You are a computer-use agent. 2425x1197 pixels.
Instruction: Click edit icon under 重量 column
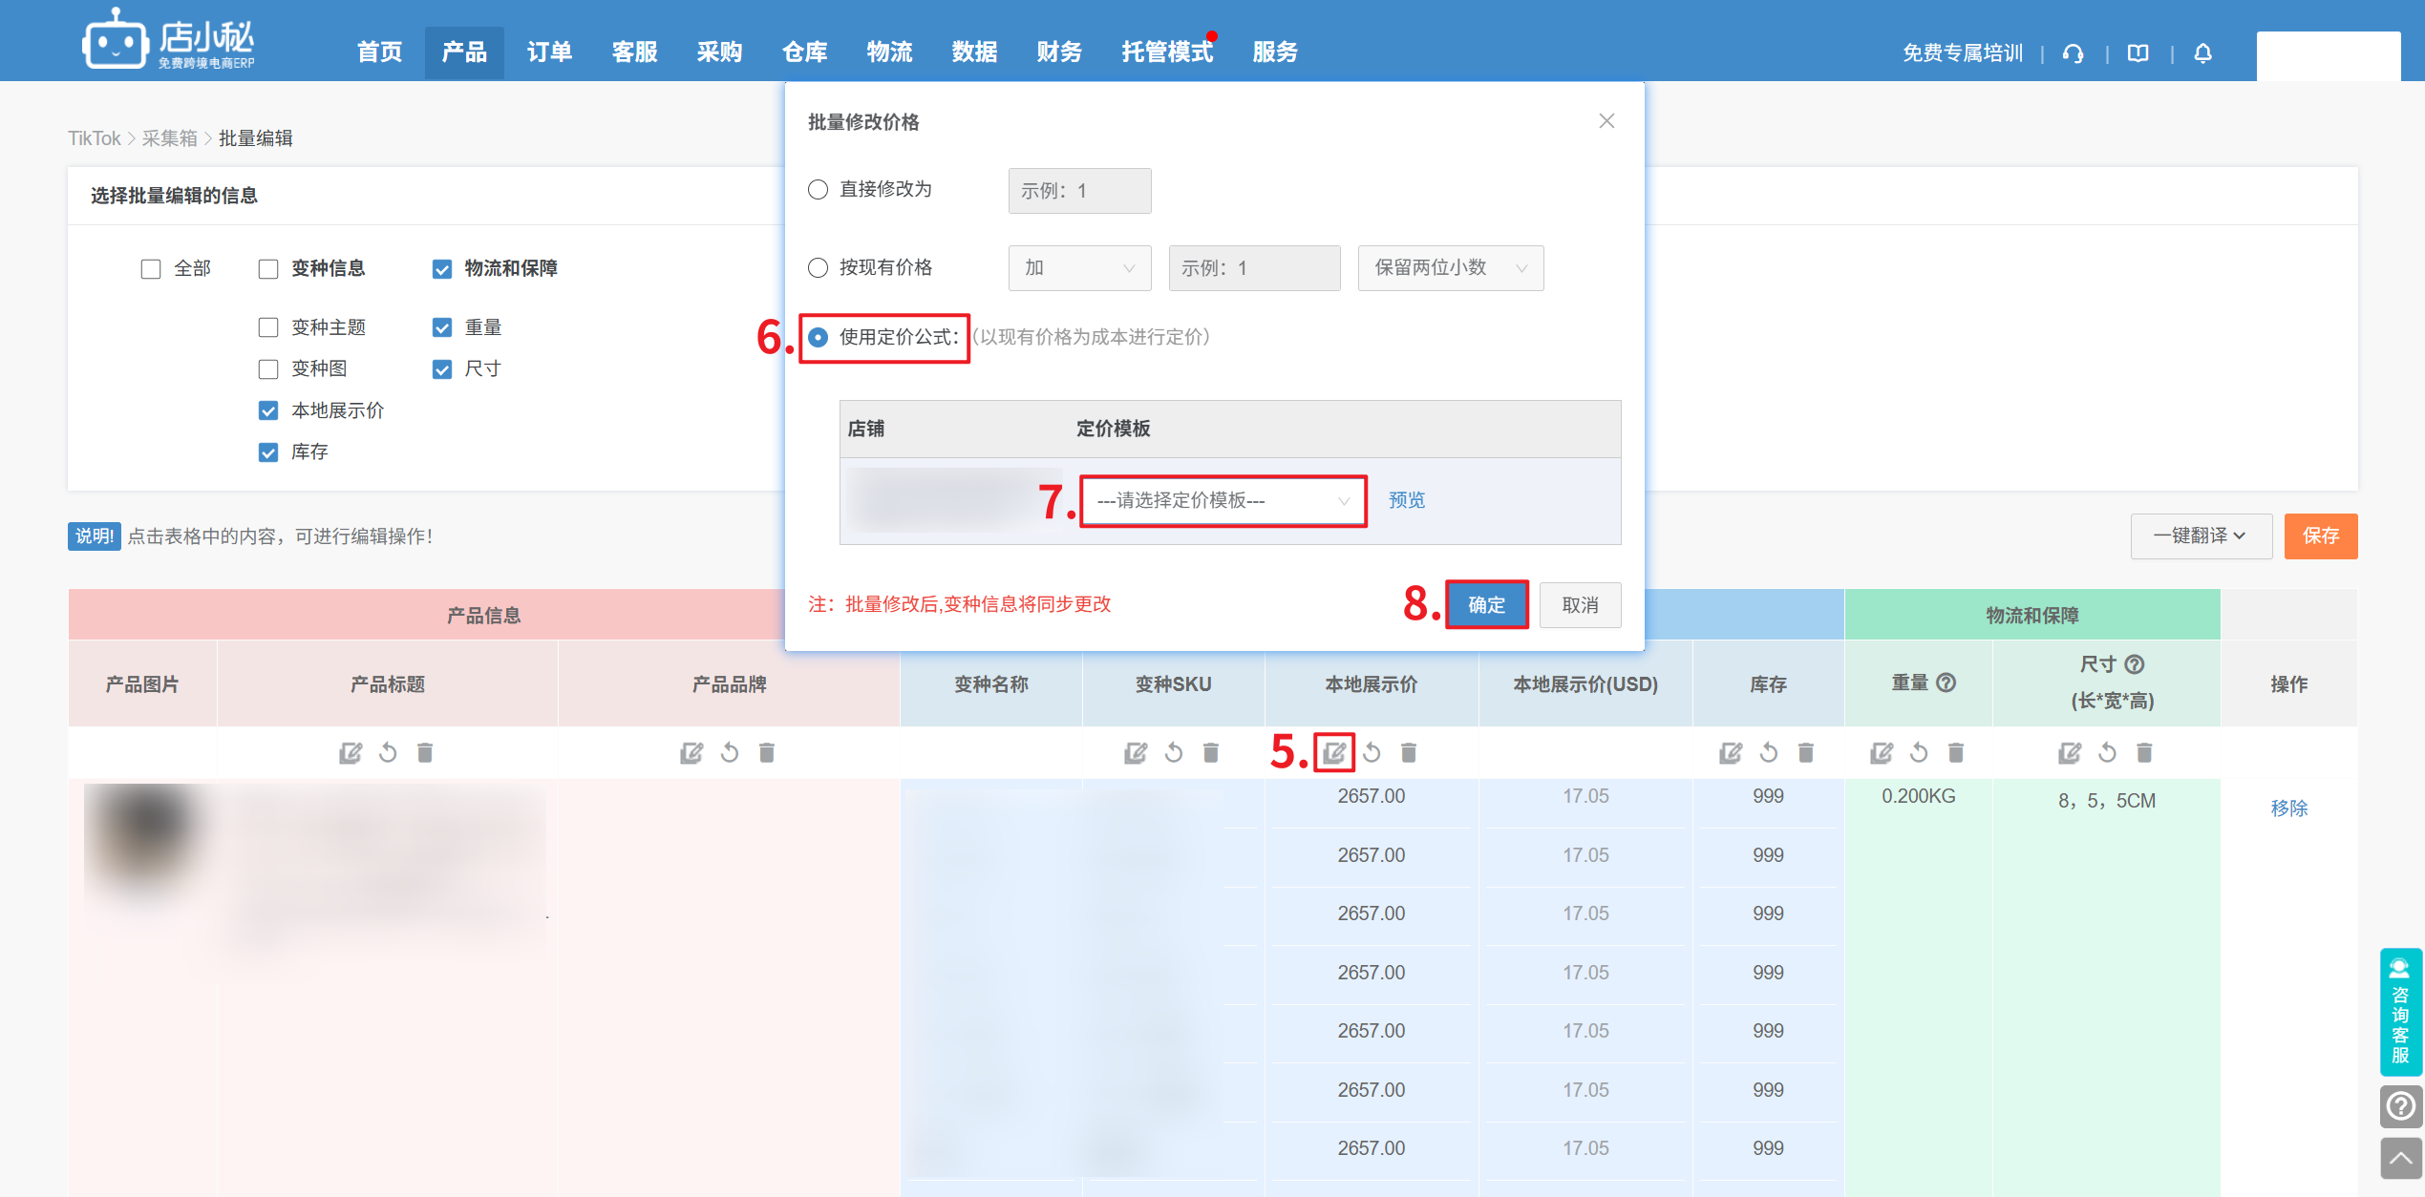(x=1881, y=753)
